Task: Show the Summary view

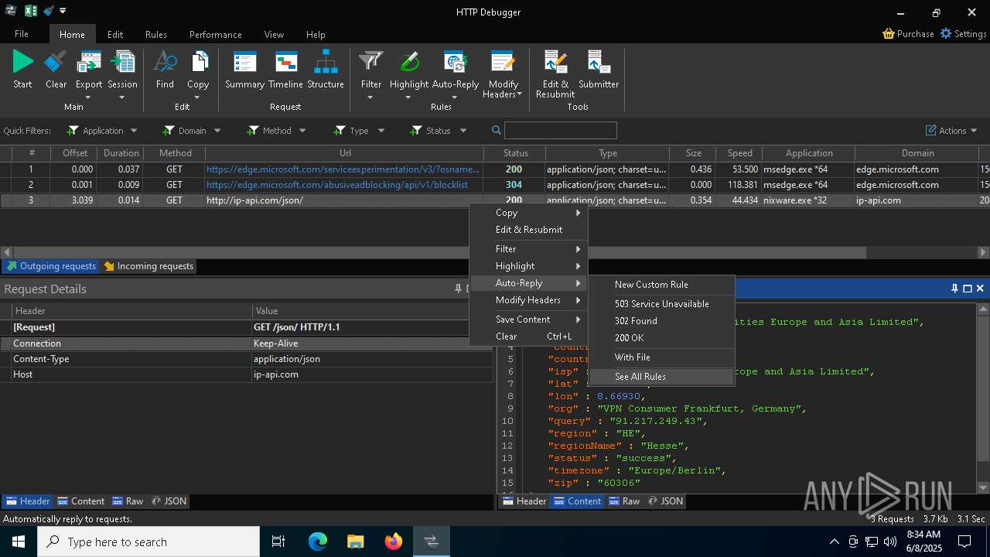Action: coord(244,70)
